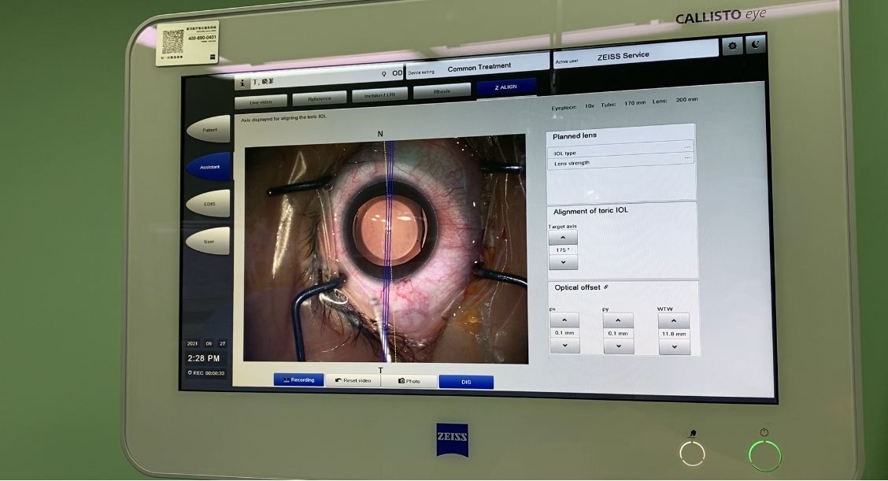The image size is (888, 481).
Task: Open settings with the gear icon
Action: point(732,46)
